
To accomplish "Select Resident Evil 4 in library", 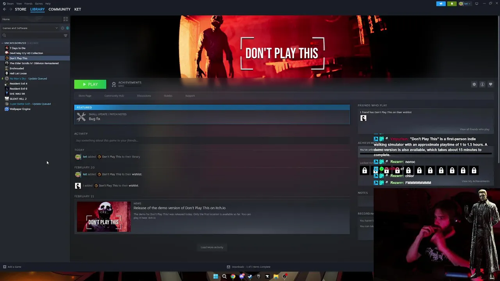I will [18, 84].
